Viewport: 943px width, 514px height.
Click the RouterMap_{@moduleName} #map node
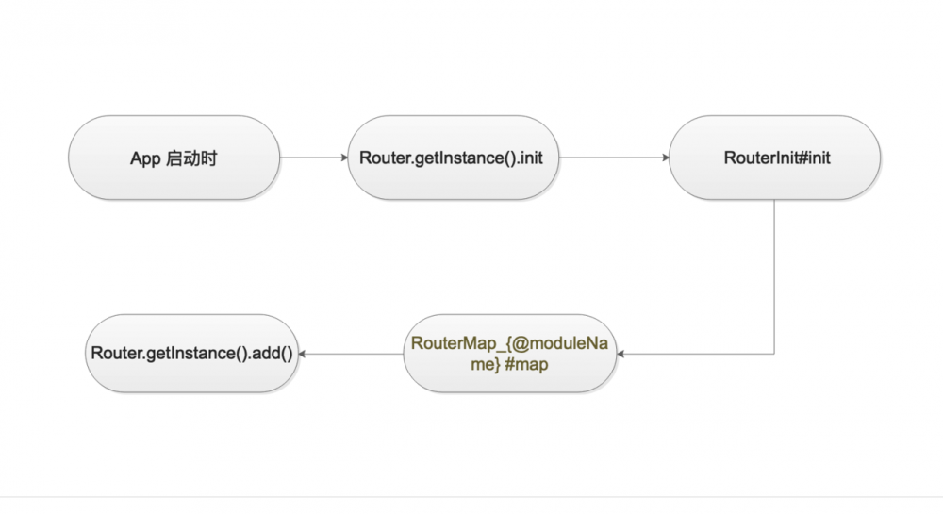coord(509,354)
